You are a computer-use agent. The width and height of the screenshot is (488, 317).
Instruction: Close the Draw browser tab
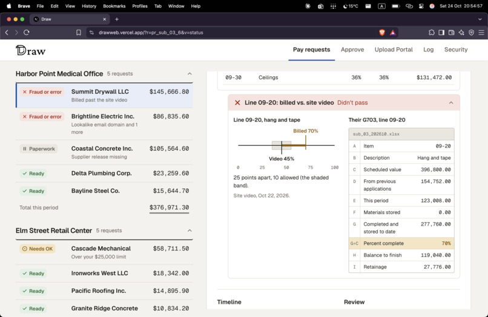[x=105, y=19]
